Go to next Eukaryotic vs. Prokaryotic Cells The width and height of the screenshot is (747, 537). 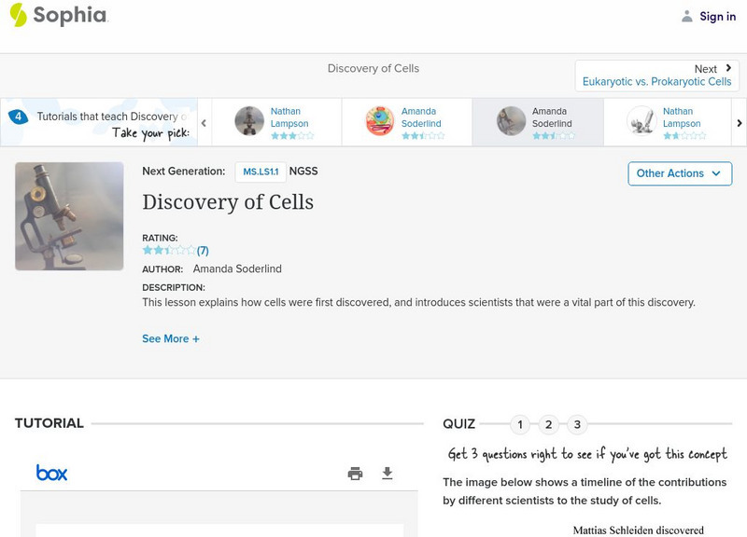click(656, 76)
